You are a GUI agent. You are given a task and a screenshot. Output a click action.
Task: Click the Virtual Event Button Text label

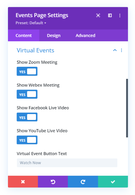click(x=42, y=154)
